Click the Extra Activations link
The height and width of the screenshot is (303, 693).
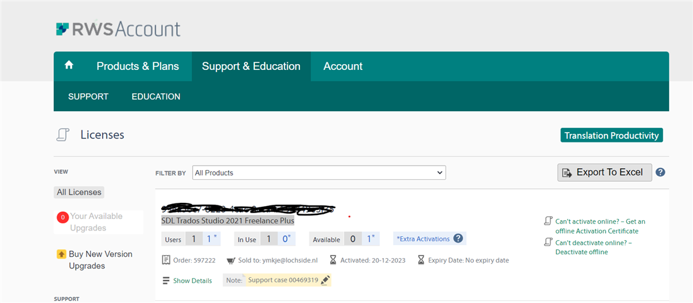423,239
